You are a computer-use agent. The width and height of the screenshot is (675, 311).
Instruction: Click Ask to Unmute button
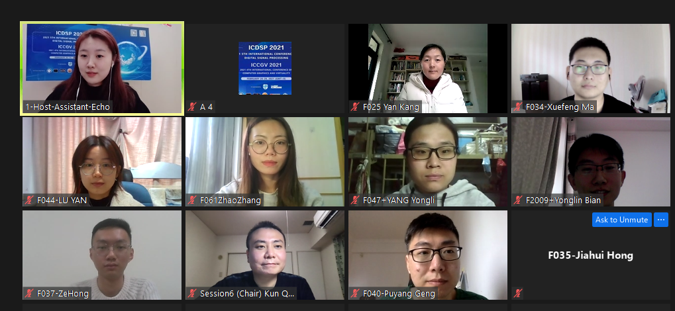(x=621, y=220)
